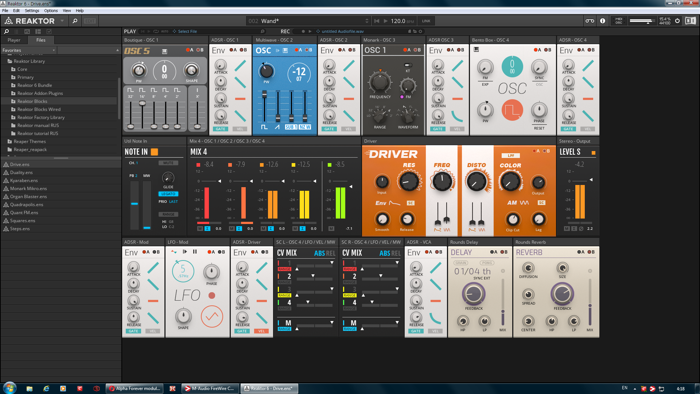Toggle the audio engine power button
The height and width of the screenshot is (394, 700).
677,21
